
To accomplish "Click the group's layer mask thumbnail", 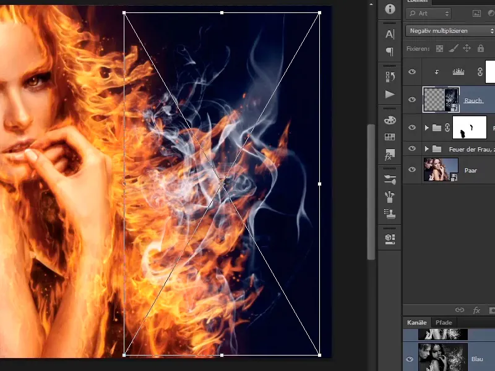I will pyautogui.click(x=470, y=127).
